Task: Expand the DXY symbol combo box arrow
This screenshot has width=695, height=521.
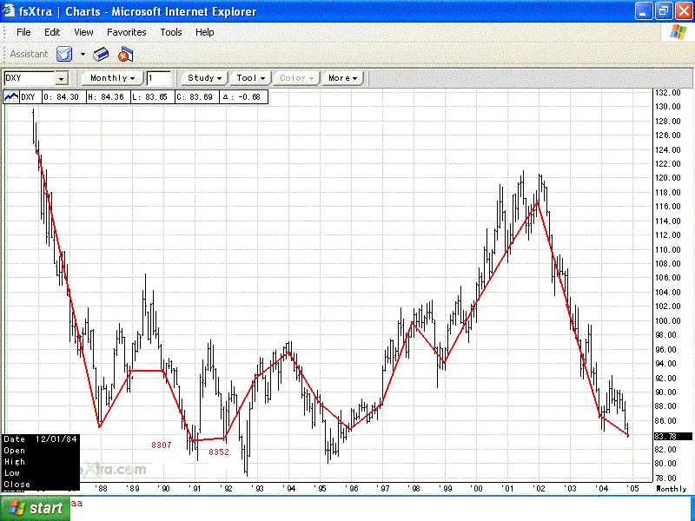Action: 62,78
